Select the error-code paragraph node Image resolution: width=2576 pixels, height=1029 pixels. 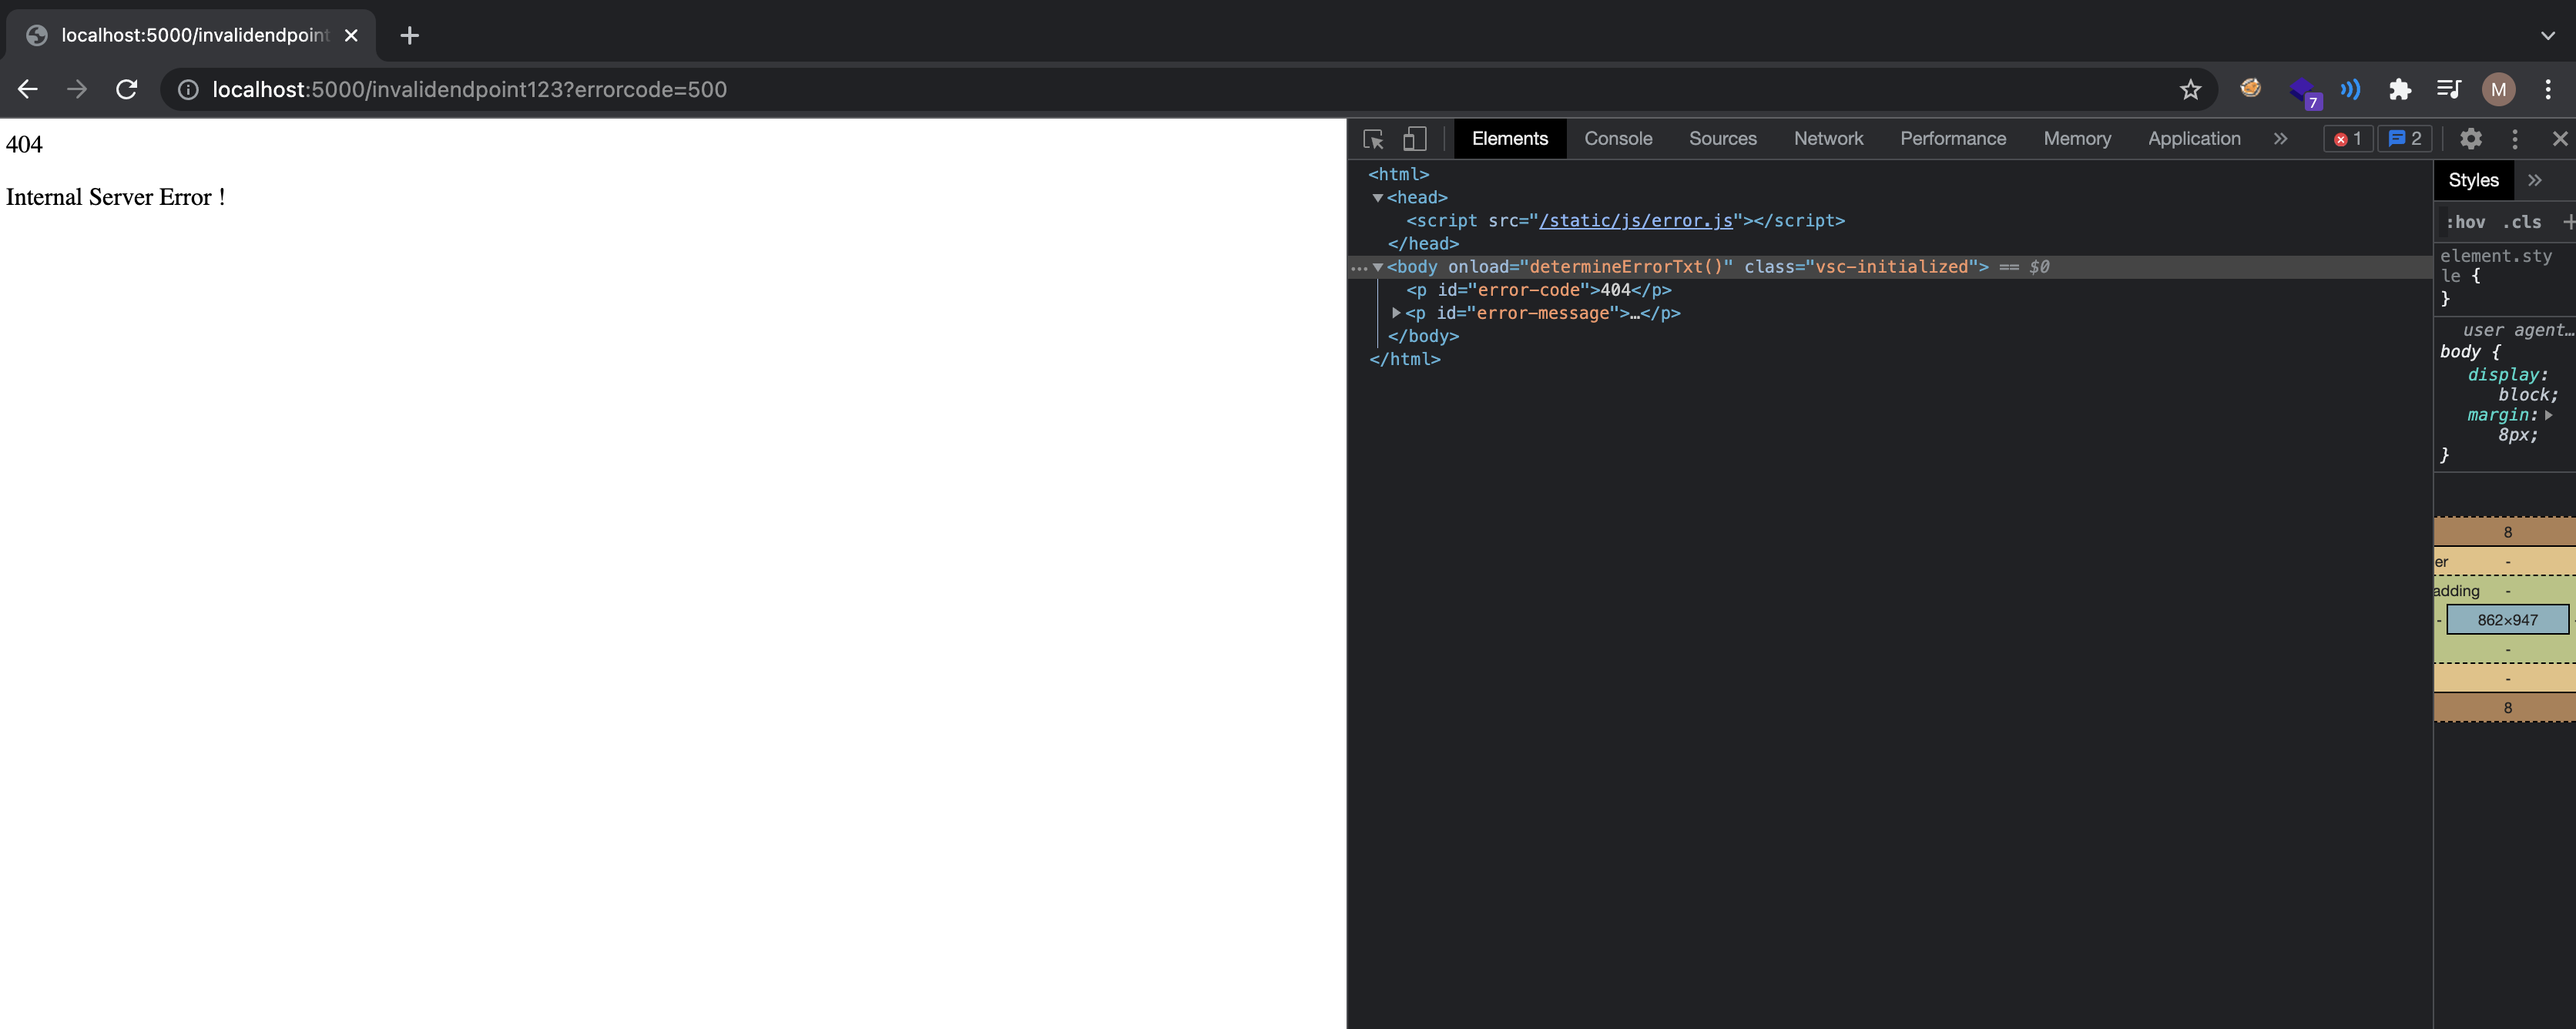coord(1538,290)
